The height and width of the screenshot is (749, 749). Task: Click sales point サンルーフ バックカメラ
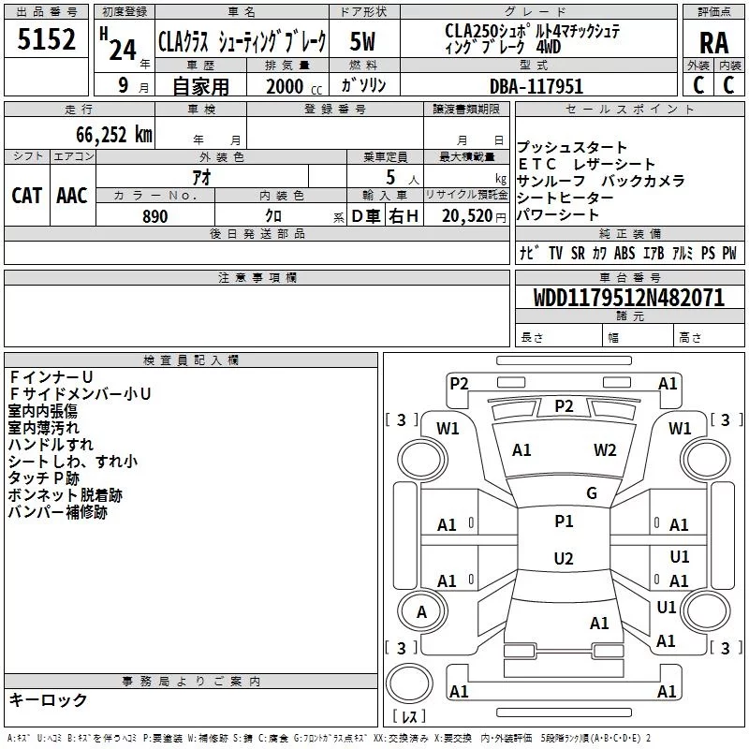[x=601, y=181]
